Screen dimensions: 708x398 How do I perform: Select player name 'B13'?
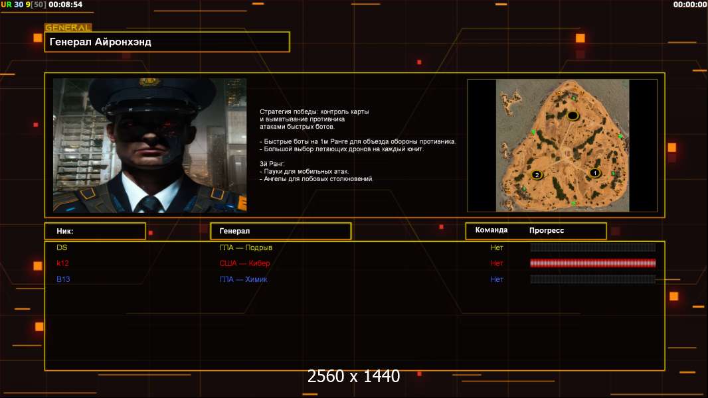(x=63, y=279)
